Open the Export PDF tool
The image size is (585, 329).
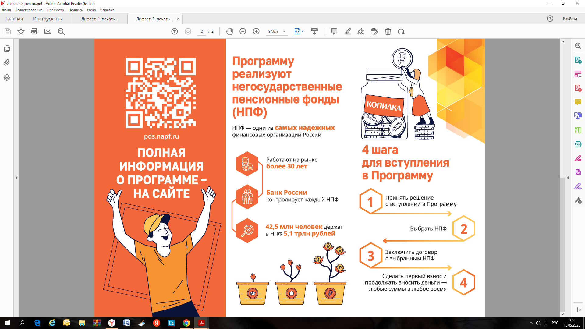click(579, 60)
